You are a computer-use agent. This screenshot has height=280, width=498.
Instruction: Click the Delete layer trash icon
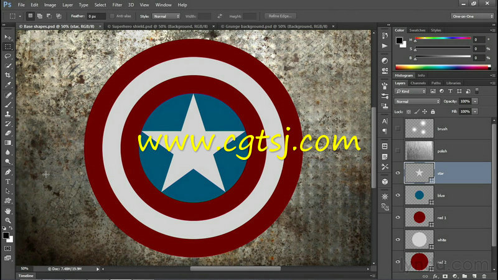point(484,276)
